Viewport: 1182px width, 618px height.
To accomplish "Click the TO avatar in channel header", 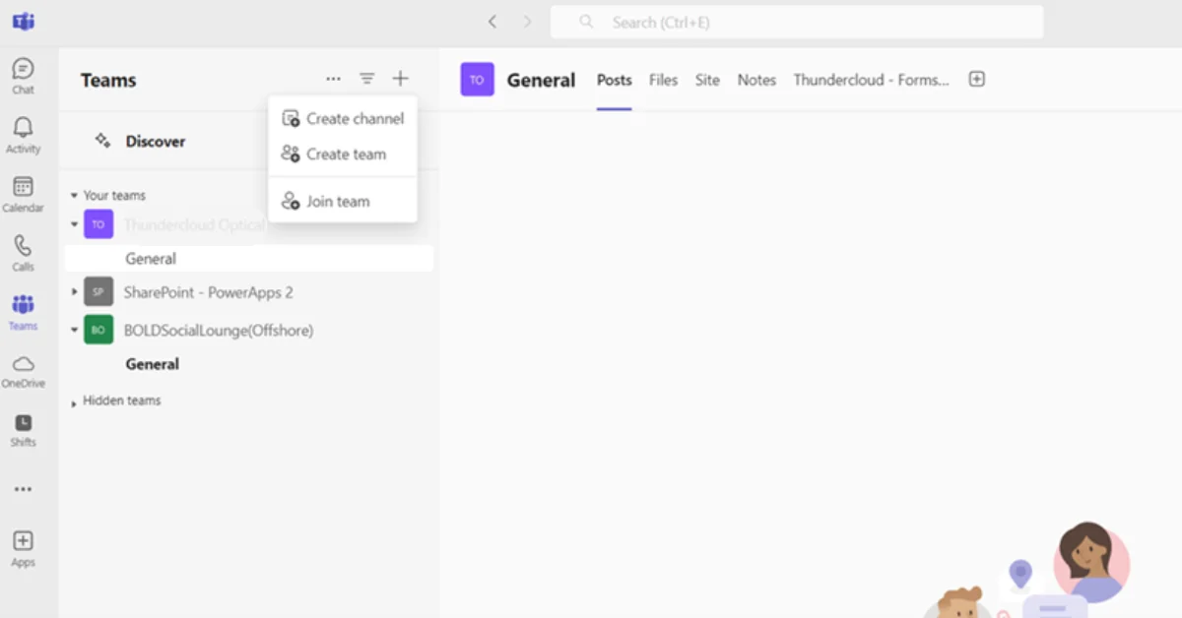I will click(x=477, y=80).
